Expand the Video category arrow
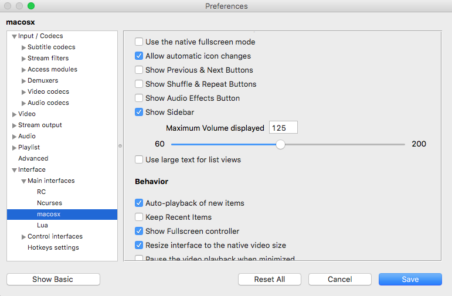The width and height of the screenshot is (452, 296). (x=14, y=114)
